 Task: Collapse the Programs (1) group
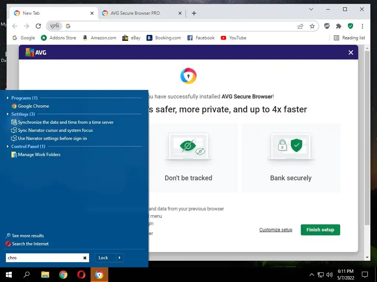pos(8,98)
